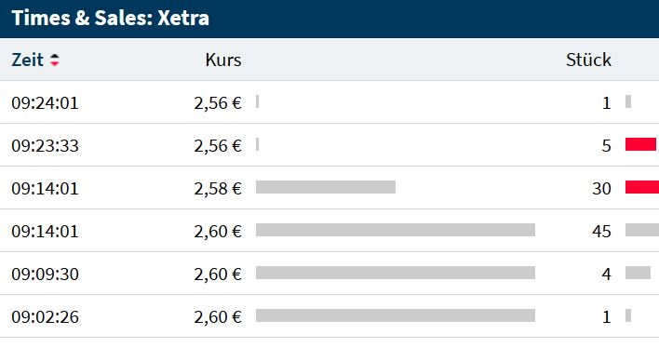Click the Zeit column header

tap(27, 60)
